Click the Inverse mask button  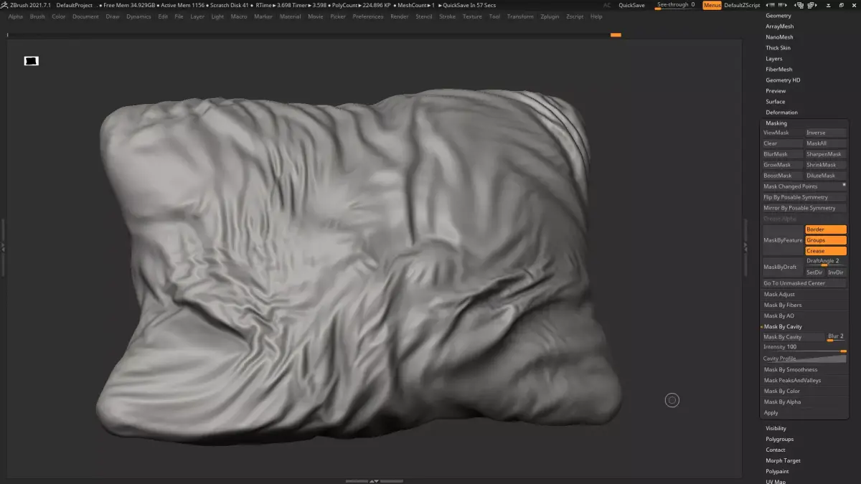coord(825,133)
